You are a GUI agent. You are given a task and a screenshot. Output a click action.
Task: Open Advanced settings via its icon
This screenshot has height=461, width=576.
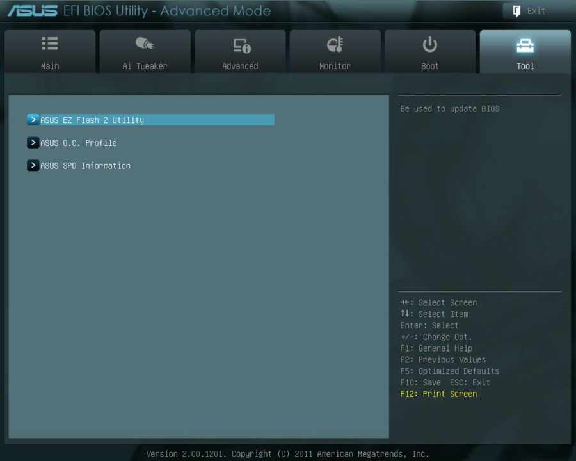pyautogui.click(x=240, y=44)
